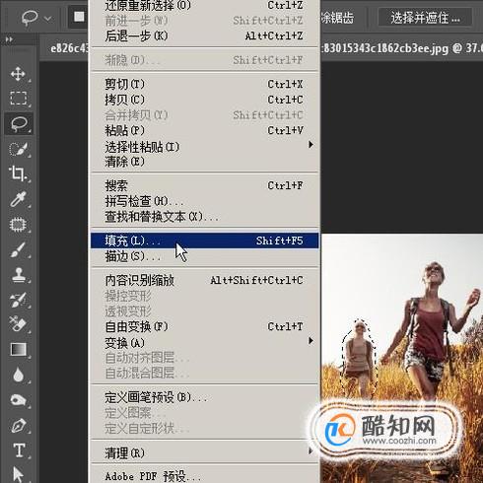Select the Pen tool
Screen dimensions: 483x483
coord(18,425)
